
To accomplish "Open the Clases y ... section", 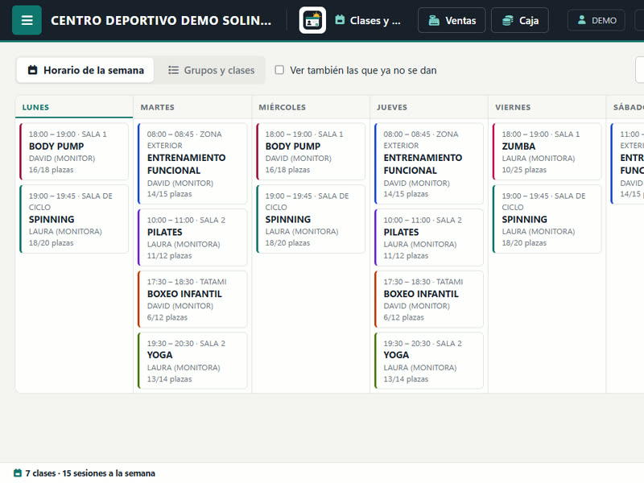I will pyautogui.click(x=368, y=20).
